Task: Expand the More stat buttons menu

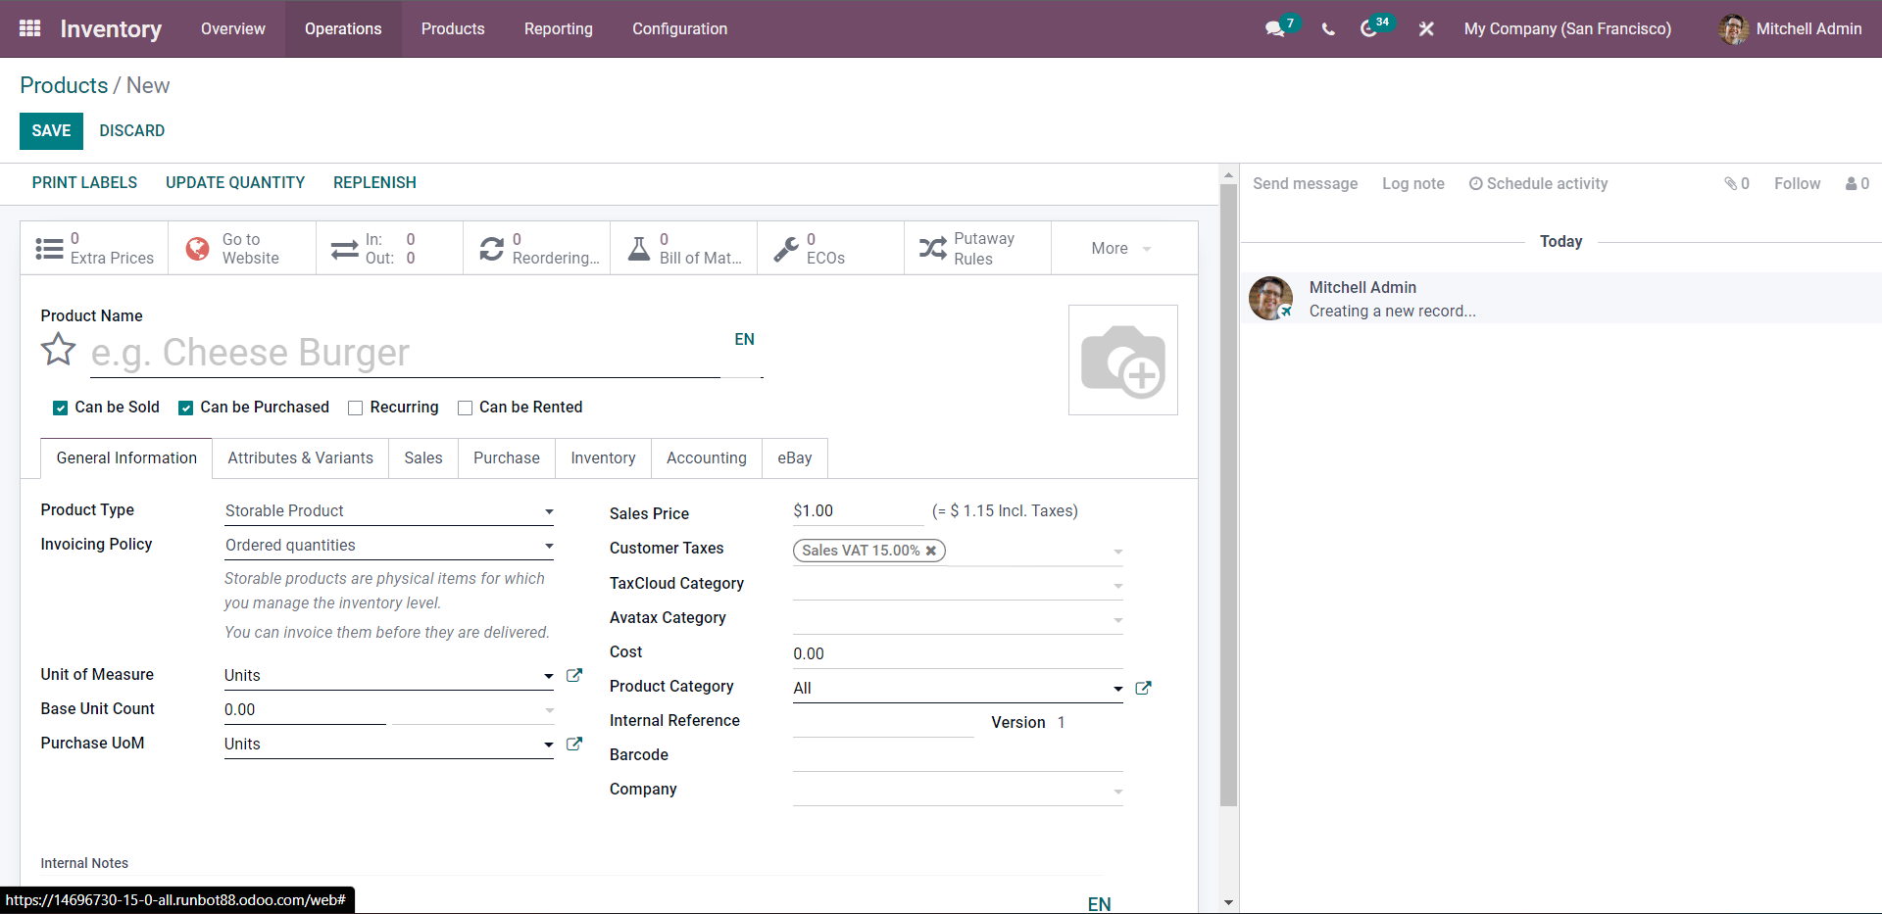Action: coord(1123,248)
